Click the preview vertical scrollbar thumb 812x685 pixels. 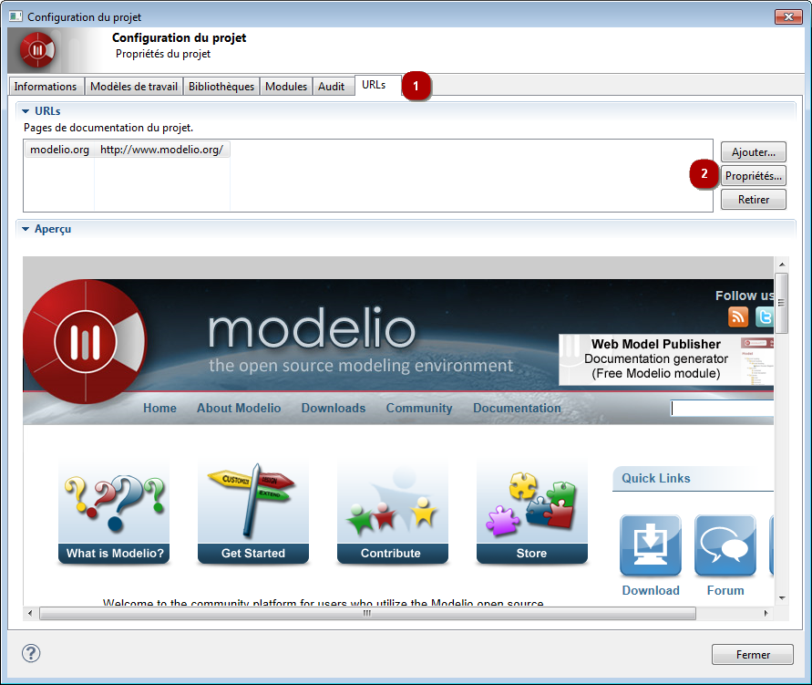781,303
